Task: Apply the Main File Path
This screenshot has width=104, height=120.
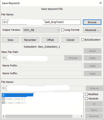Action: pos(92,58)
